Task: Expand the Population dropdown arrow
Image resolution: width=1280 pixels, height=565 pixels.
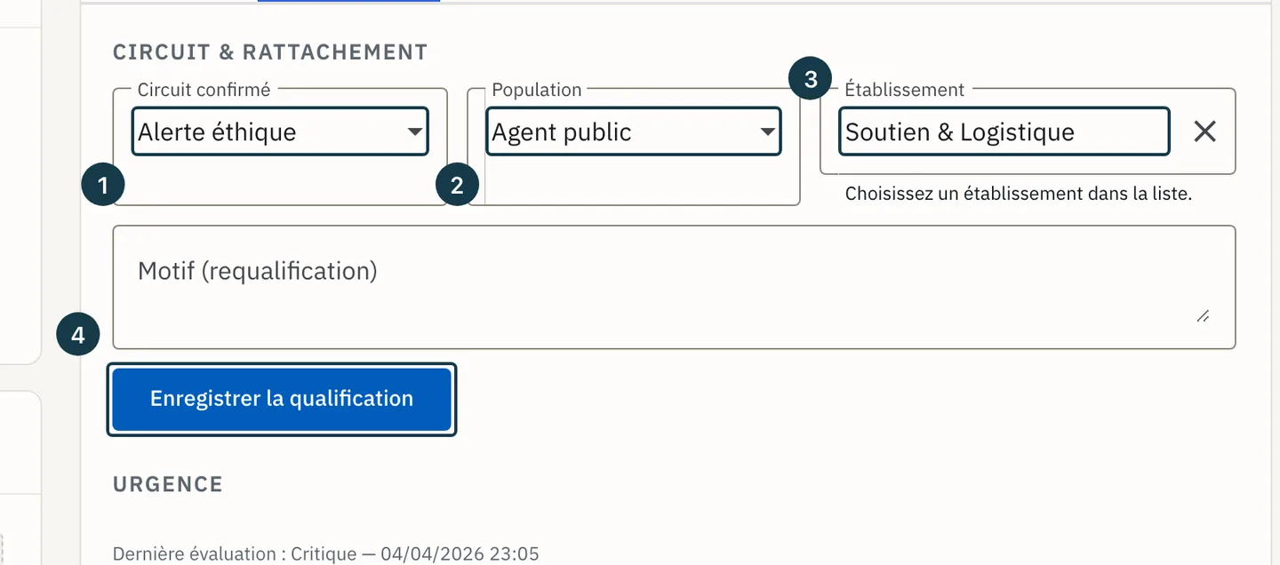Action: tap(768, 132)
